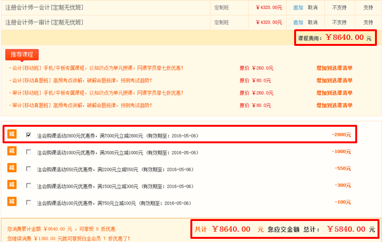
Task: Check the 100元 coupon checkbox
Action: coord(29,203)
